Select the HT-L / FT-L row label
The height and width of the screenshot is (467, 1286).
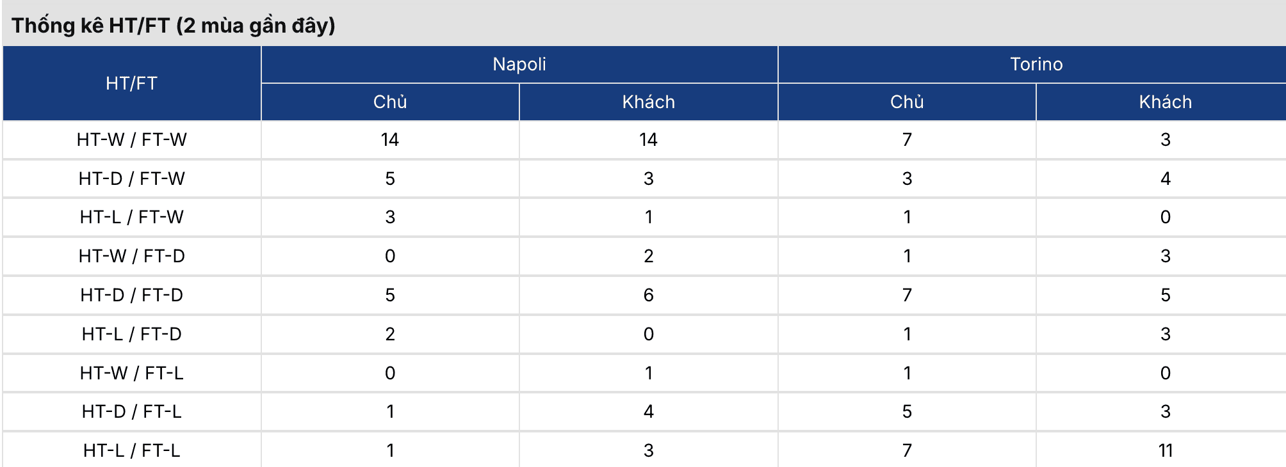tap(131, 450)
